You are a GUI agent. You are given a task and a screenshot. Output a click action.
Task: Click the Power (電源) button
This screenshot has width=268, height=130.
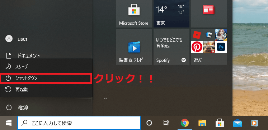46,107
